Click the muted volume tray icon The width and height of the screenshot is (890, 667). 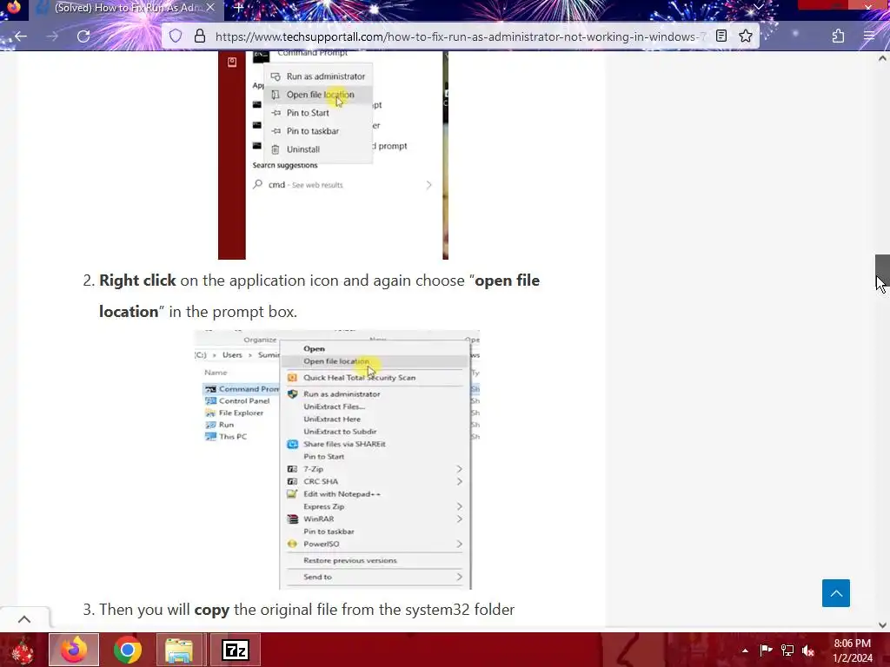pyautogui.click(x=808, y=650)
